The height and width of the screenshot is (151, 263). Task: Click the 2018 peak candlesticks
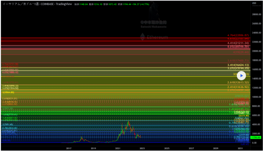click(x=82, y=138)
